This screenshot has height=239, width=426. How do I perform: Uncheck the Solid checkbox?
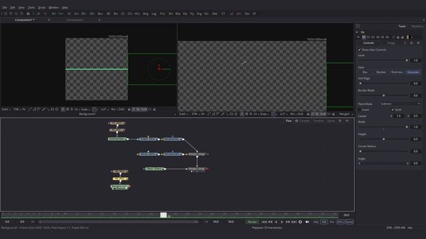[x=393, y=110]
